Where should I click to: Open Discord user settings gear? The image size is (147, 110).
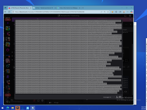point(42,101)
